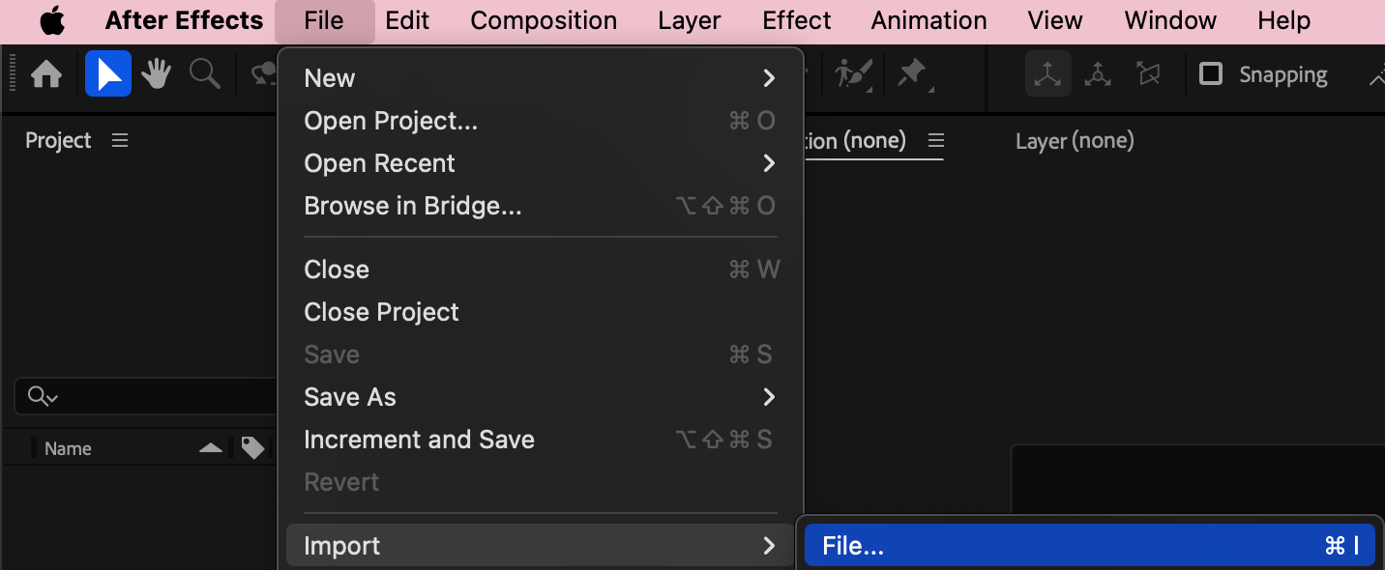The image size is (1385, 570).
Task: Open the Composition menu in menu bar
Action: 544,20
